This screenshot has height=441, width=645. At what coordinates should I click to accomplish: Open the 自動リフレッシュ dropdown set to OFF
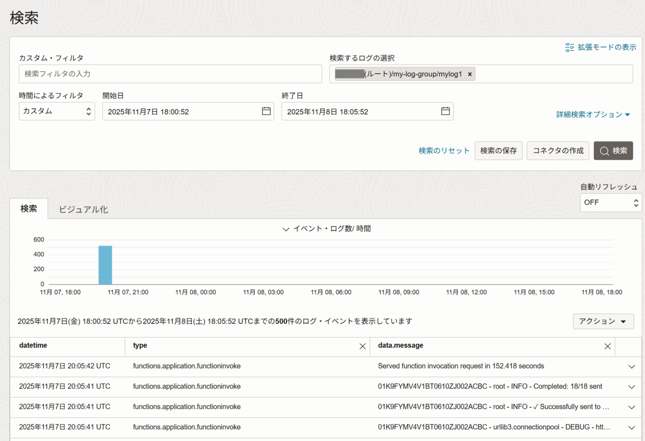coord(611,202)
